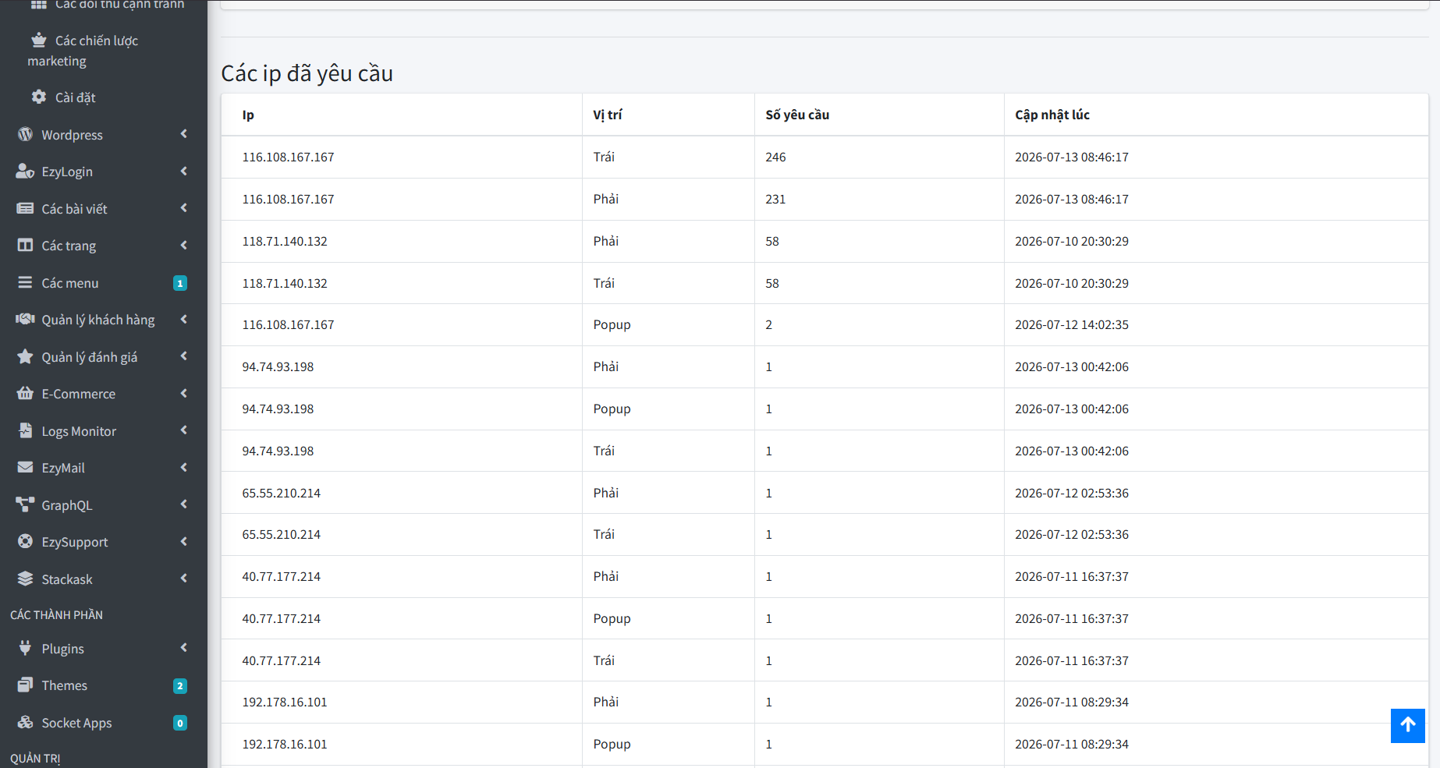Click the GraphQL diagram icon
1440x768 pixels.
pos(25,504)
